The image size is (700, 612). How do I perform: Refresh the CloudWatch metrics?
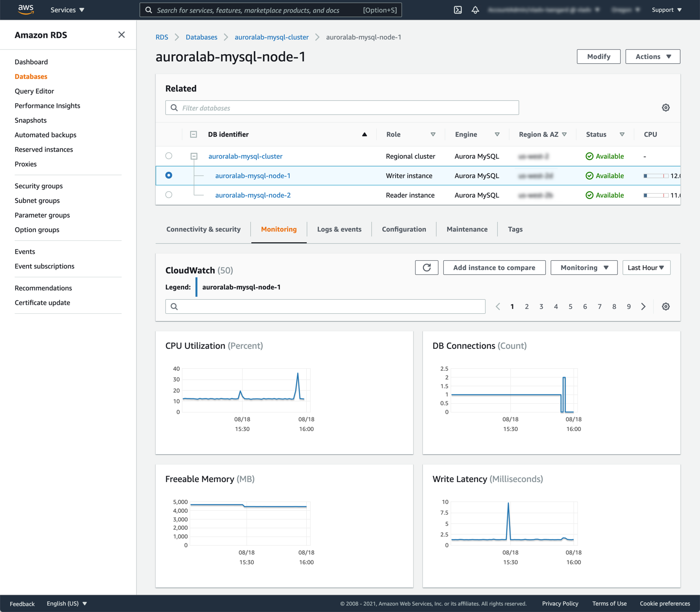tap(426, 268)
